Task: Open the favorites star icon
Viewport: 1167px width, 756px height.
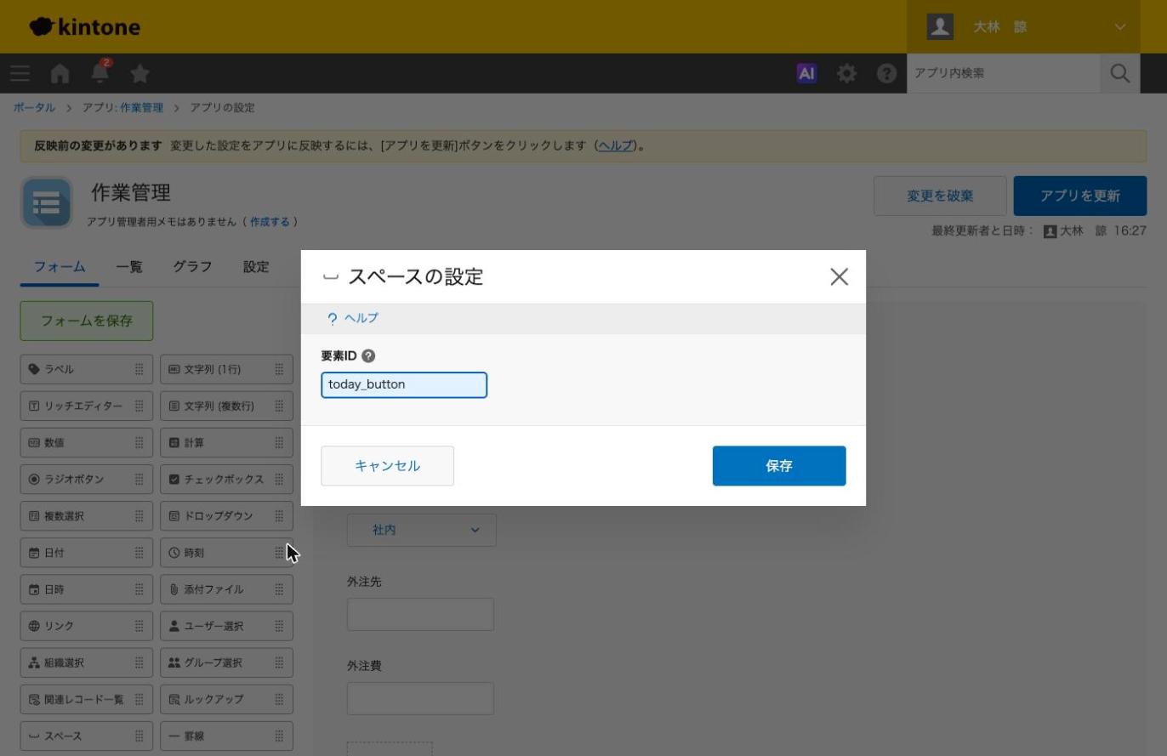Action: (140, 73)
